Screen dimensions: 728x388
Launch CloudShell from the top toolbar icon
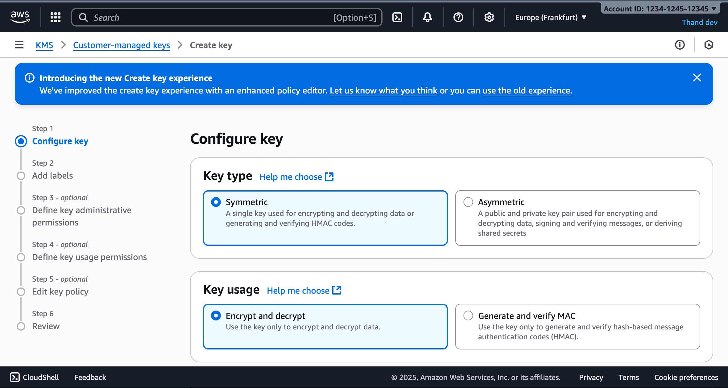pos(397,17)
